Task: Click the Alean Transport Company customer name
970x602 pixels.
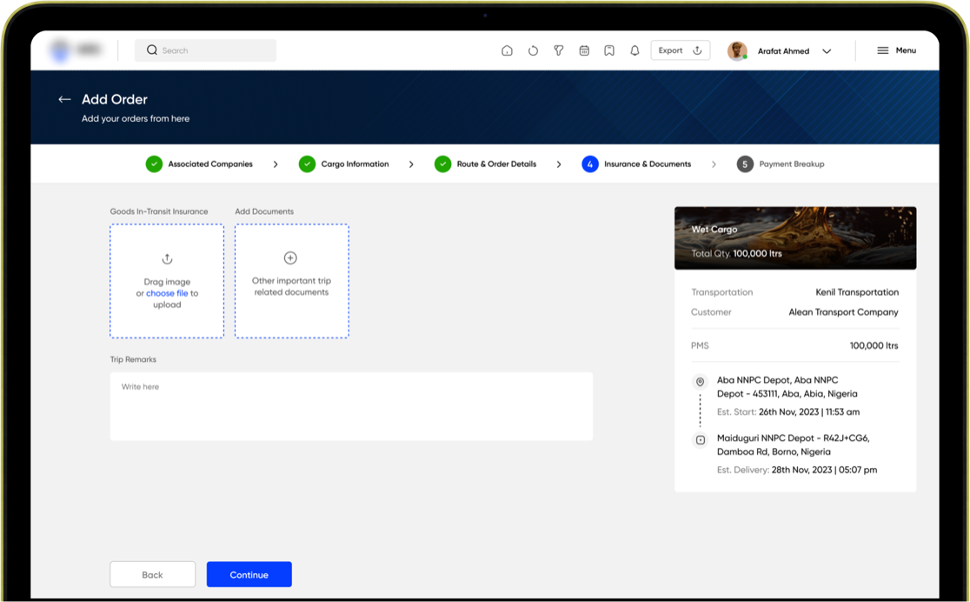Action: (x=843, y=312)
